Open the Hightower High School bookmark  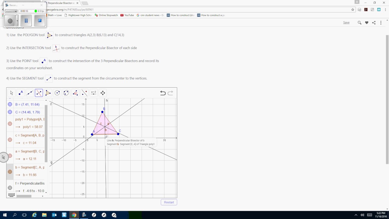[78, 15]
